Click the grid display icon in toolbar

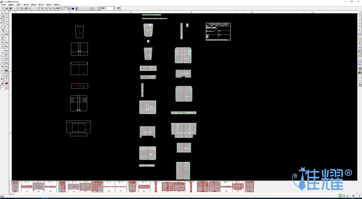99,8
